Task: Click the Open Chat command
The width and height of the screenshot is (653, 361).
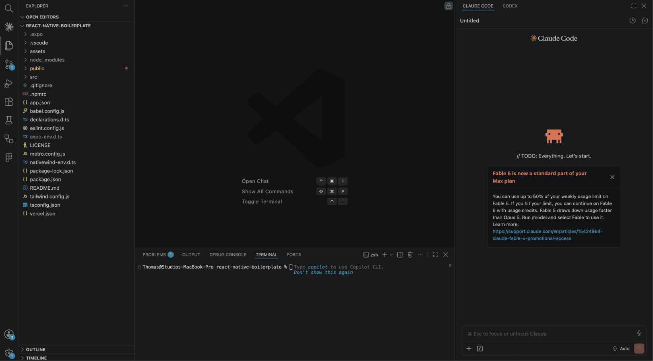Action: click(255, 181)
